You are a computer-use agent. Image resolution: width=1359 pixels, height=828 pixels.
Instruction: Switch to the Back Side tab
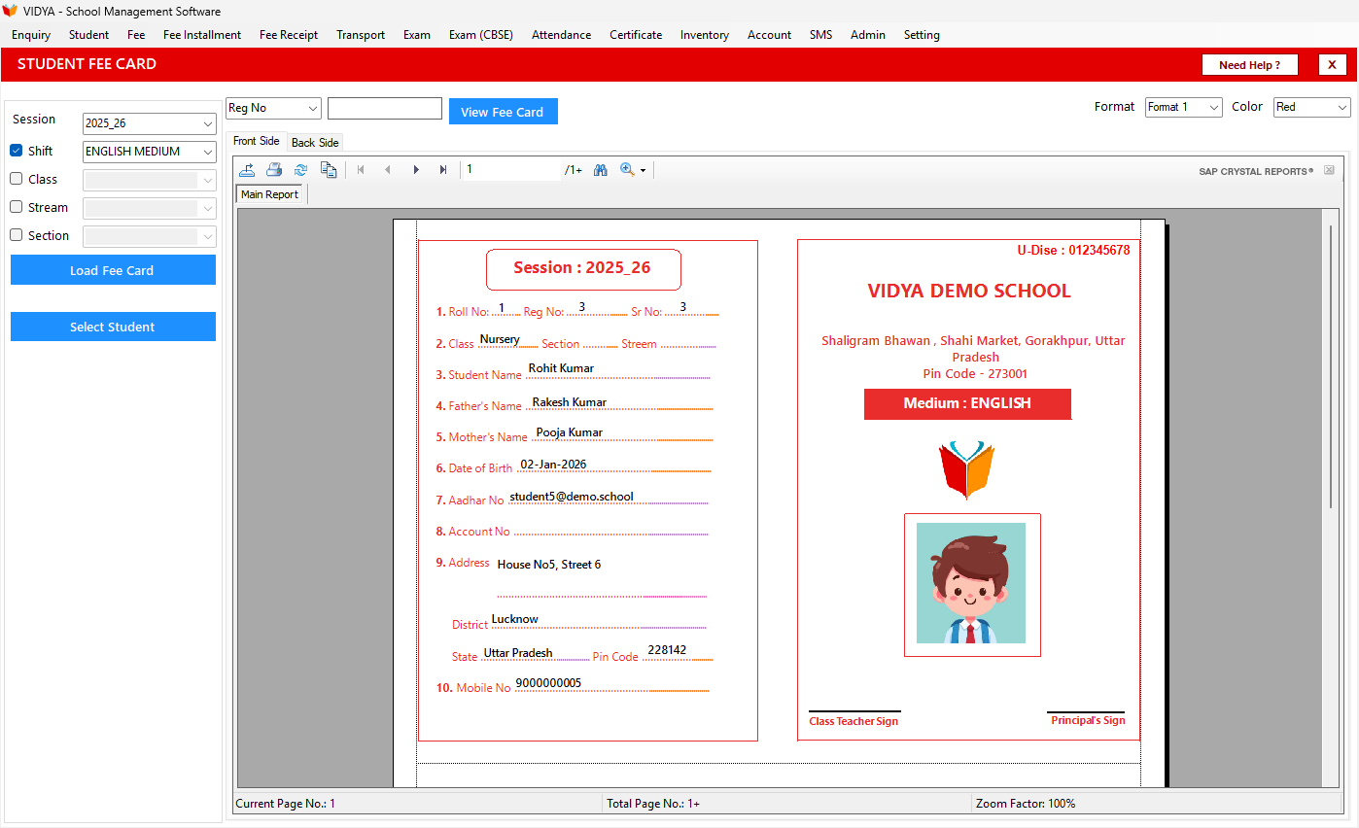coord(315,143)
